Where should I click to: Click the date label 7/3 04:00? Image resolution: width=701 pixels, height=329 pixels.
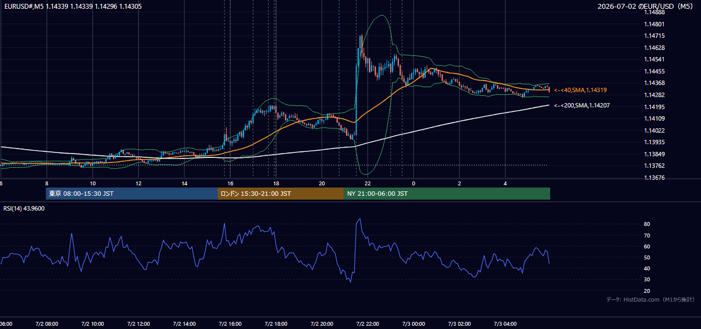click(x=506, y=324)
